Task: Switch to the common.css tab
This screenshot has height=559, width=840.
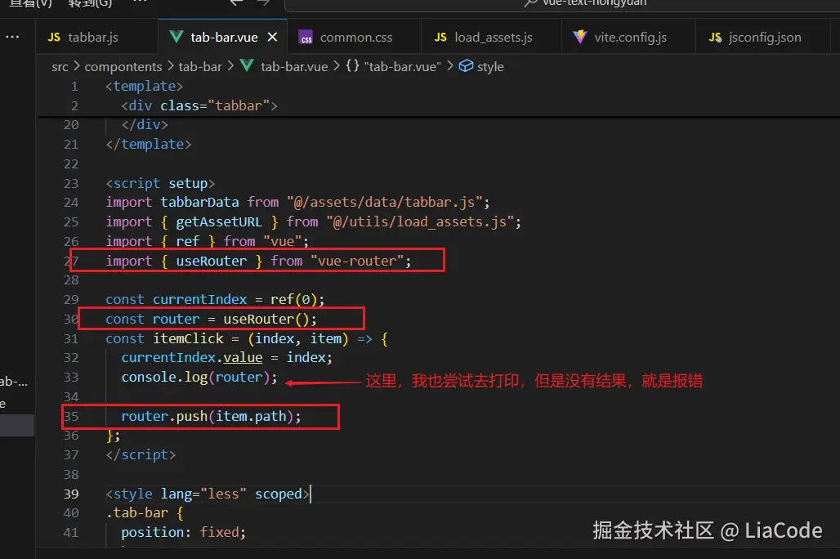Action: 354,37
